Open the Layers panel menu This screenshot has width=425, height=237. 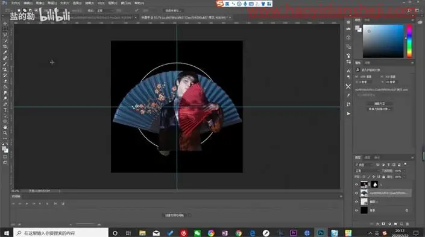point(412,157)
